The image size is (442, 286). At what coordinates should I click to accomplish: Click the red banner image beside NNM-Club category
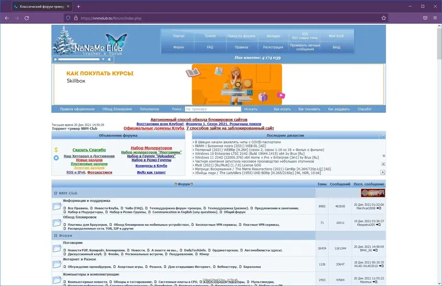372,193
